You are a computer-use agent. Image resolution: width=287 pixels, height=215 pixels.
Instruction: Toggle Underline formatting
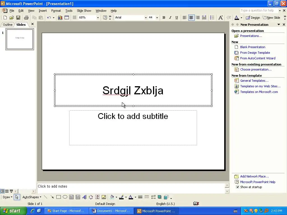pyautogui.click(x=177, y=18)
